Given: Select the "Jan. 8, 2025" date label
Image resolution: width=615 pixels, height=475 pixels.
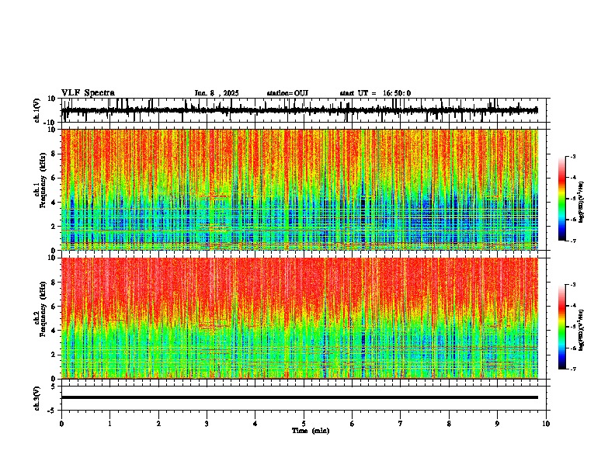Looking at the screenshot, I should tap(217, 93).
